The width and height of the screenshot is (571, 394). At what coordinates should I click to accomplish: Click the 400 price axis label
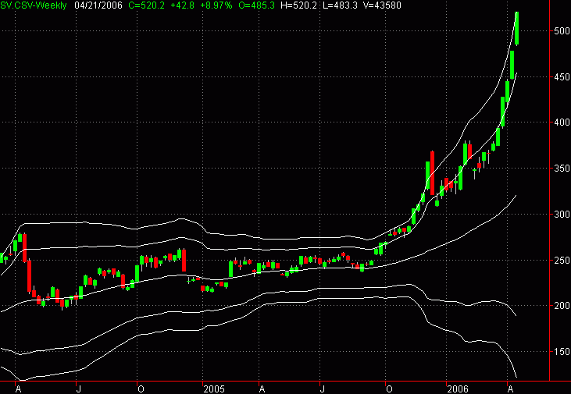[x=562, y=122]
